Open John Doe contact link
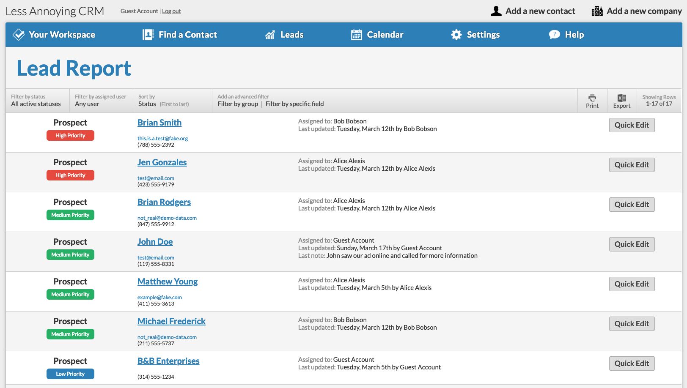This screenshot has width=687, height=388. (155, 242)
